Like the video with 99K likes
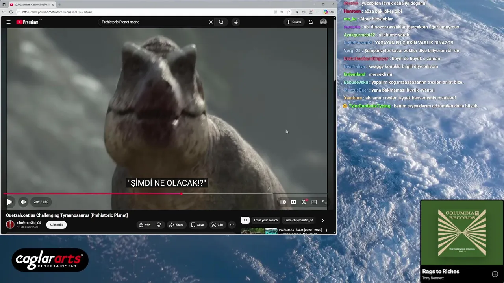This screenshot has width=504, height=283. (145, 225)
